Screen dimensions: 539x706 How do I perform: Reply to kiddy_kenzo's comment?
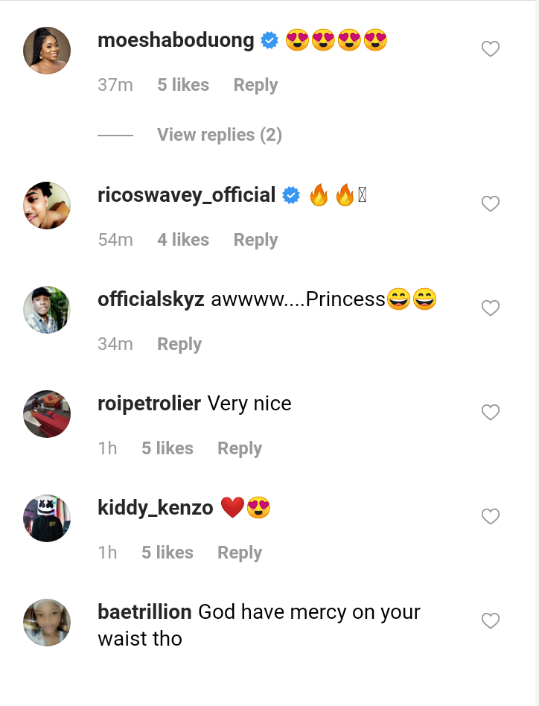[x=240, y=553]
